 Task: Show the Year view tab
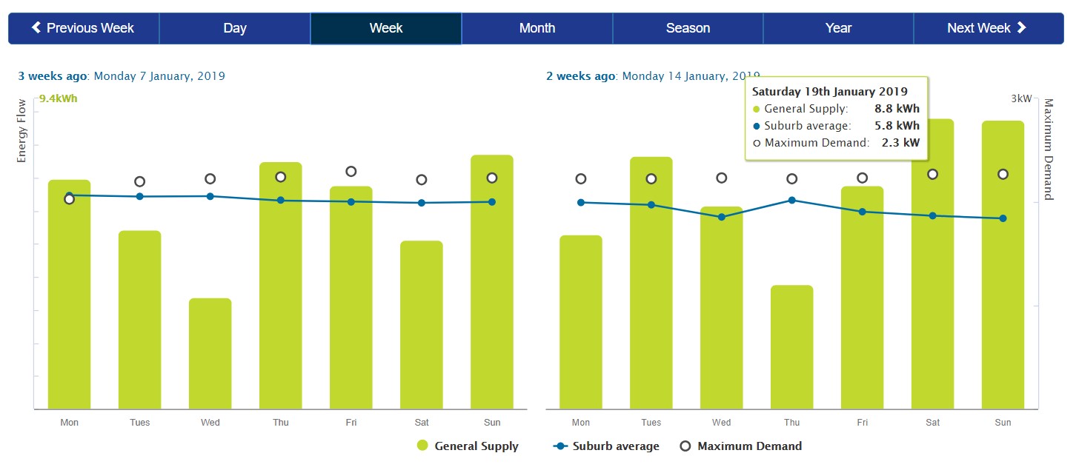tap(838, 28)
